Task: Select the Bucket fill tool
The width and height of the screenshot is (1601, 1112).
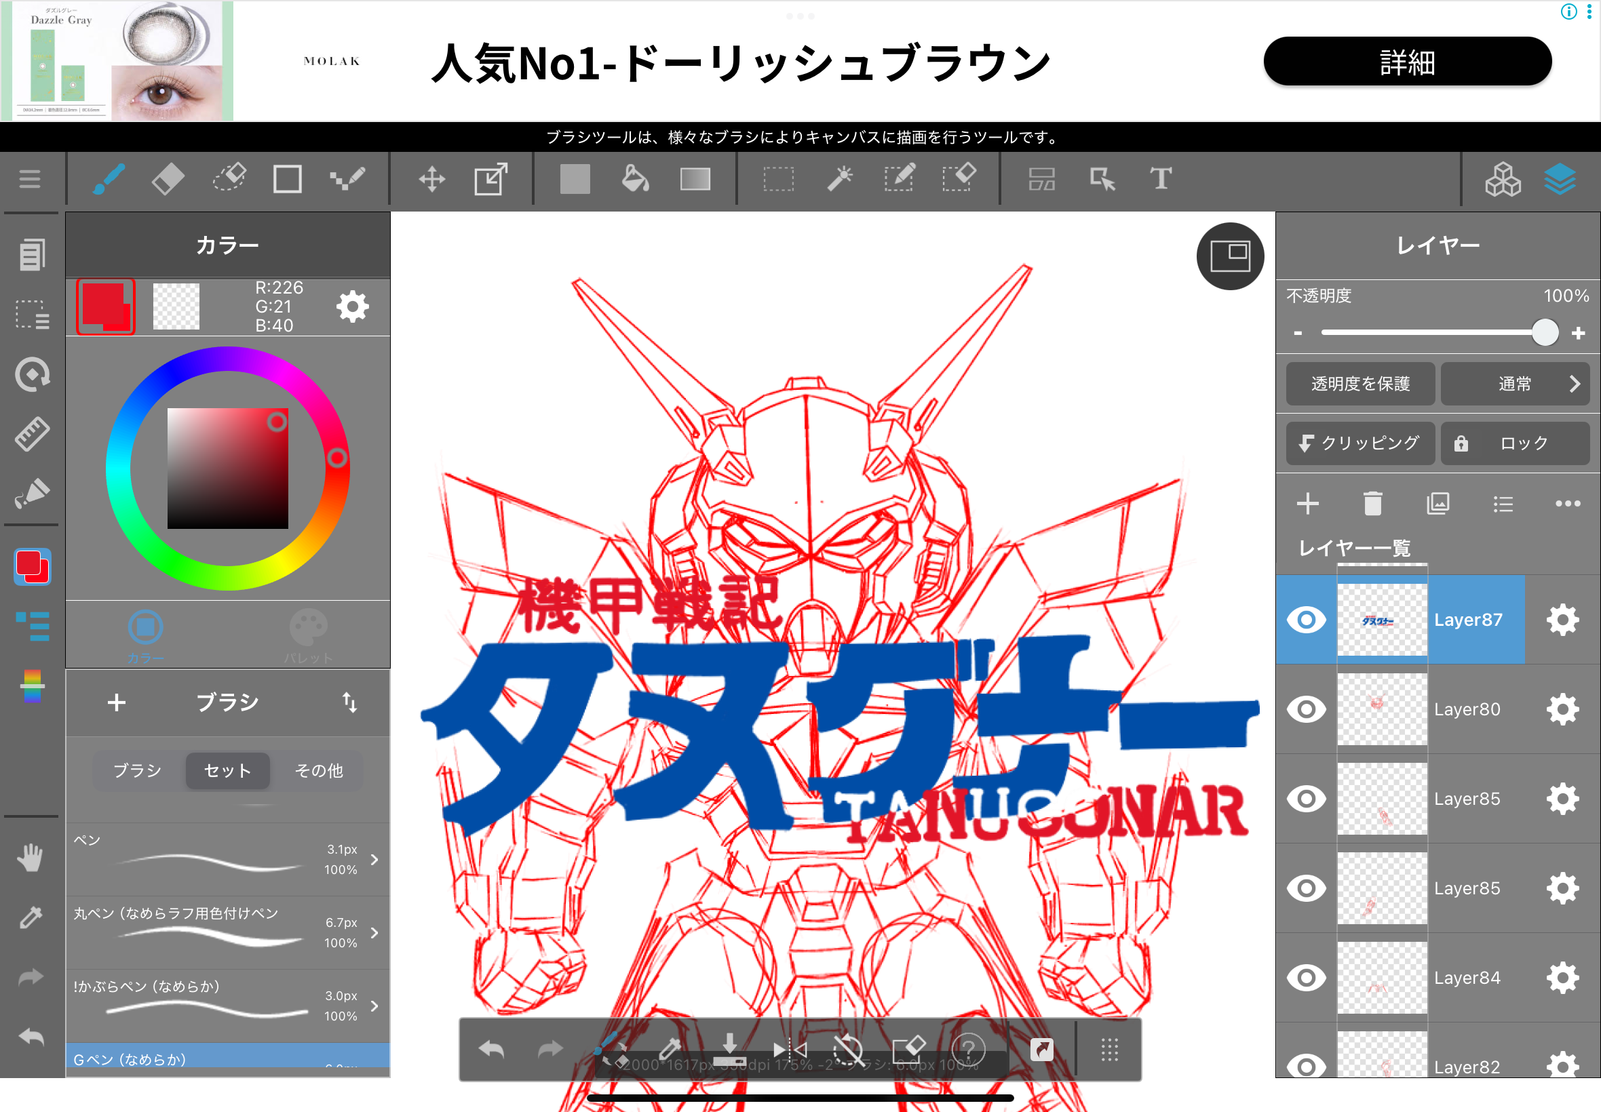Action: (635, 179)
